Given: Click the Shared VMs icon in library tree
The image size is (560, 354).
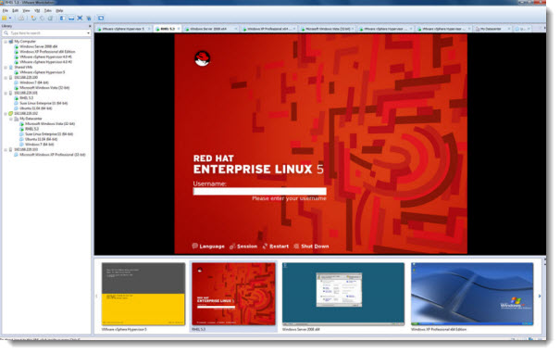Looking at the screenshot, I should click(11, 68).
